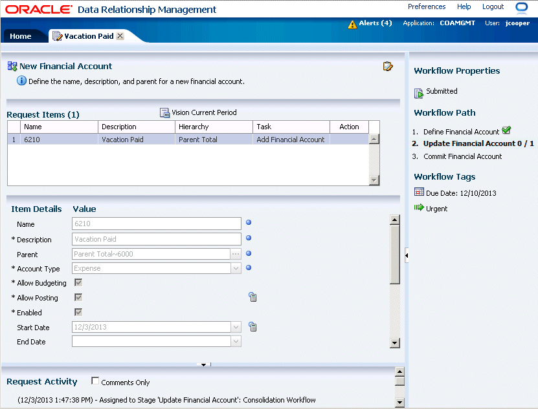Click the blue dot next to Description field

tap(249, 238)
